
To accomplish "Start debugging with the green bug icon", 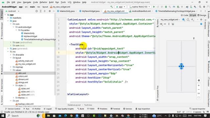I will [166, 7].
